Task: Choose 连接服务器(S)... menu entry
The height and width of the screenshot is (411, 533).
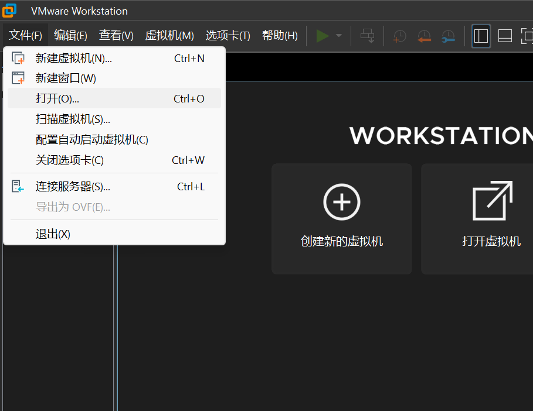Action: point(73,187)
